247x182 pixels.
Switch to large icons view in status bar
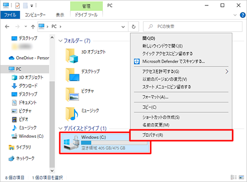(x=242, y=177)
